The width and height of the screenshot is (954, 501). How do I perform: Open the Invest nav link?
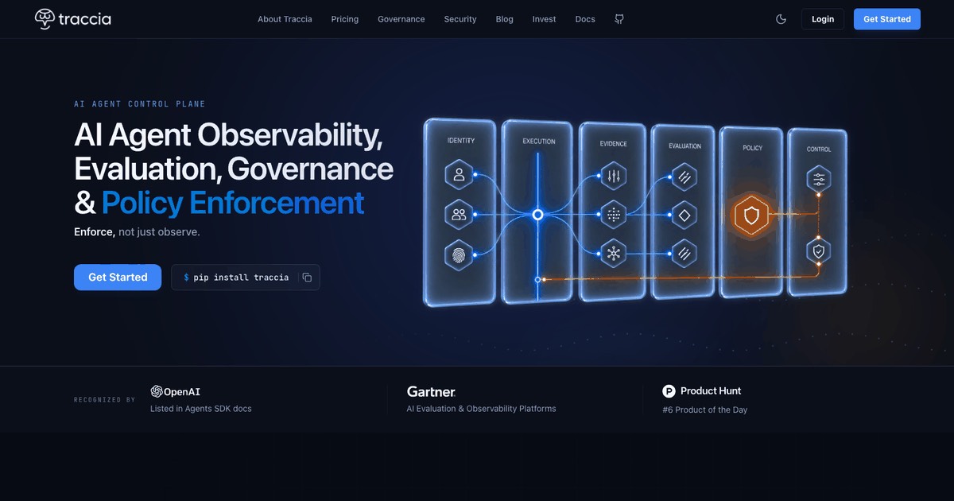coord(545,19)
